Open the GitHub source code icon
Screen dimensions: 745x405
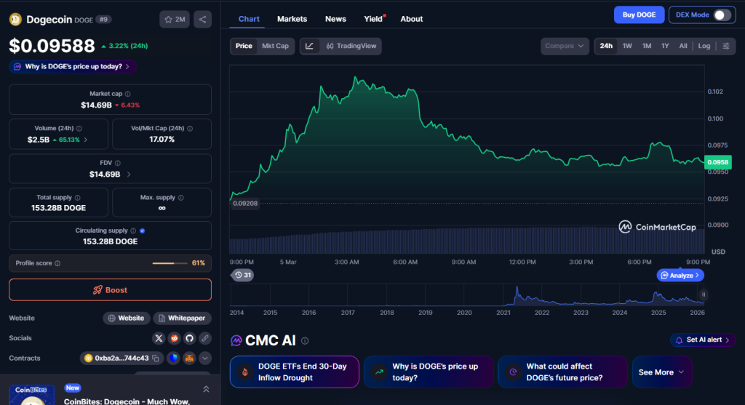189,338
